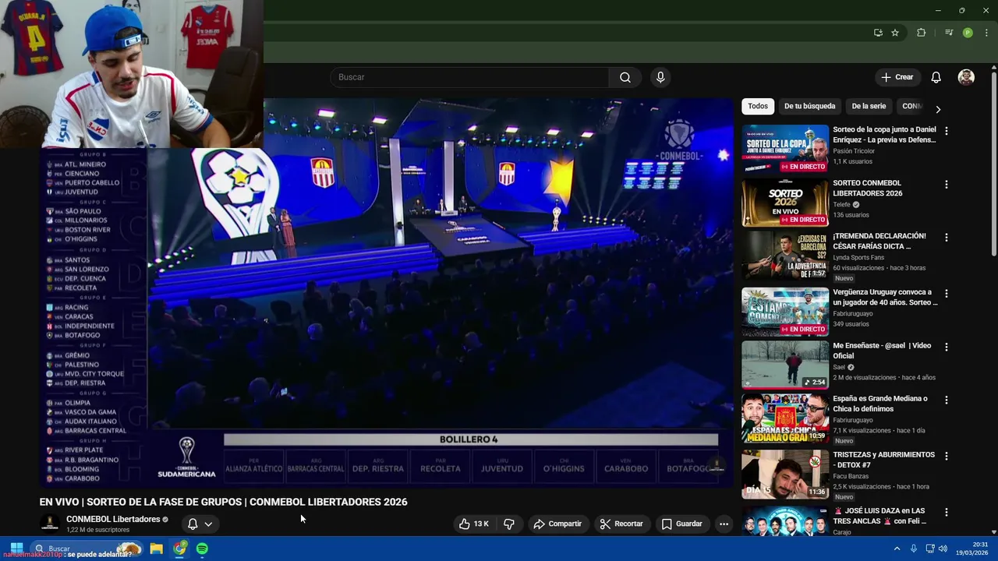Open the Chrome profile P avatar
Screen dimensions: 998x561
pos(968,33)
